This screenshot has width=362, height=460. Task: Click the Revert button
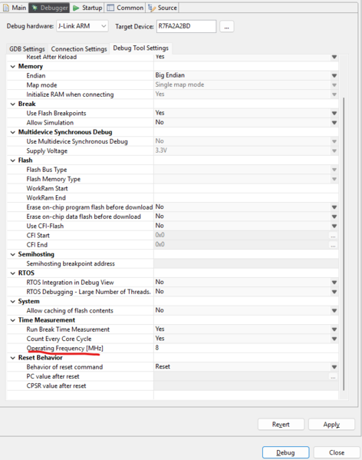coord(281,424)
